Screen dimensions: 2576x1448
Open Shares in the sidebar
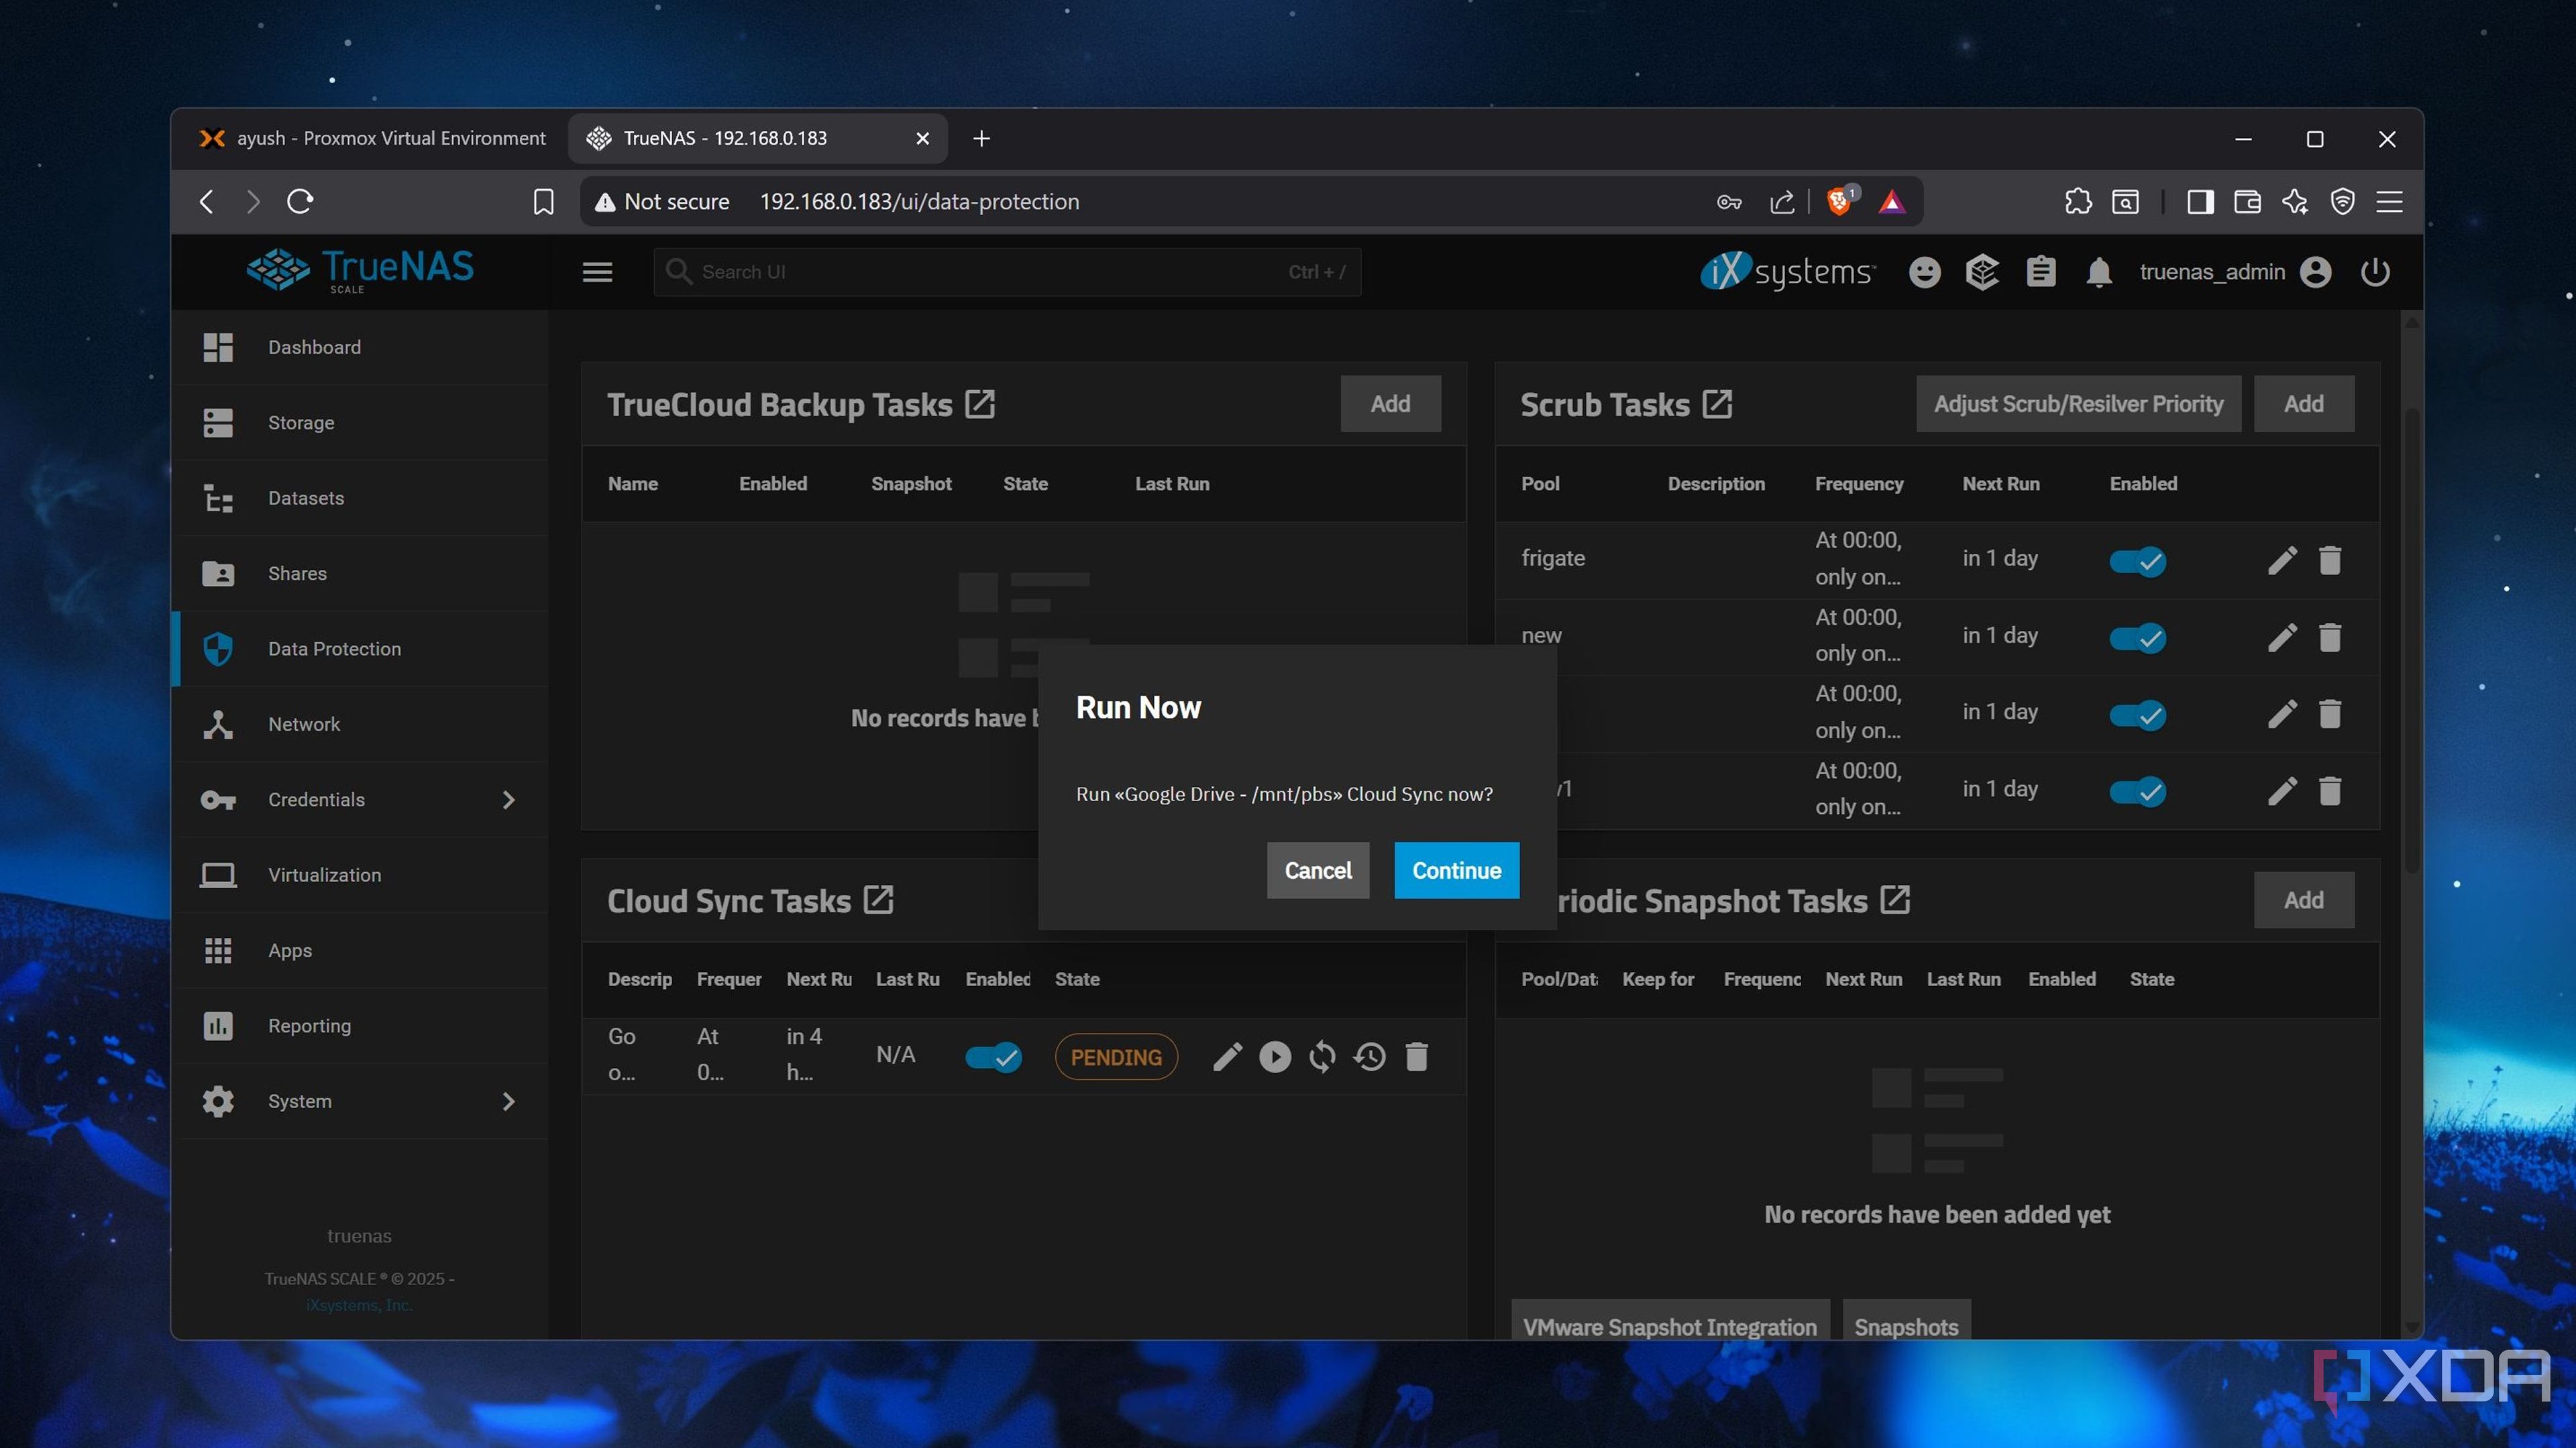click(360, 574)
